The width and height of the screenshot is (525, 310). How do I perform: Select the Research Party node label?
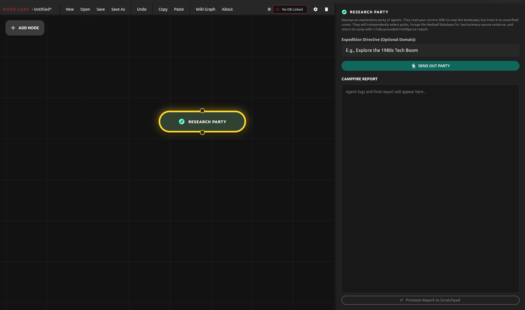(x=207, y=122)
